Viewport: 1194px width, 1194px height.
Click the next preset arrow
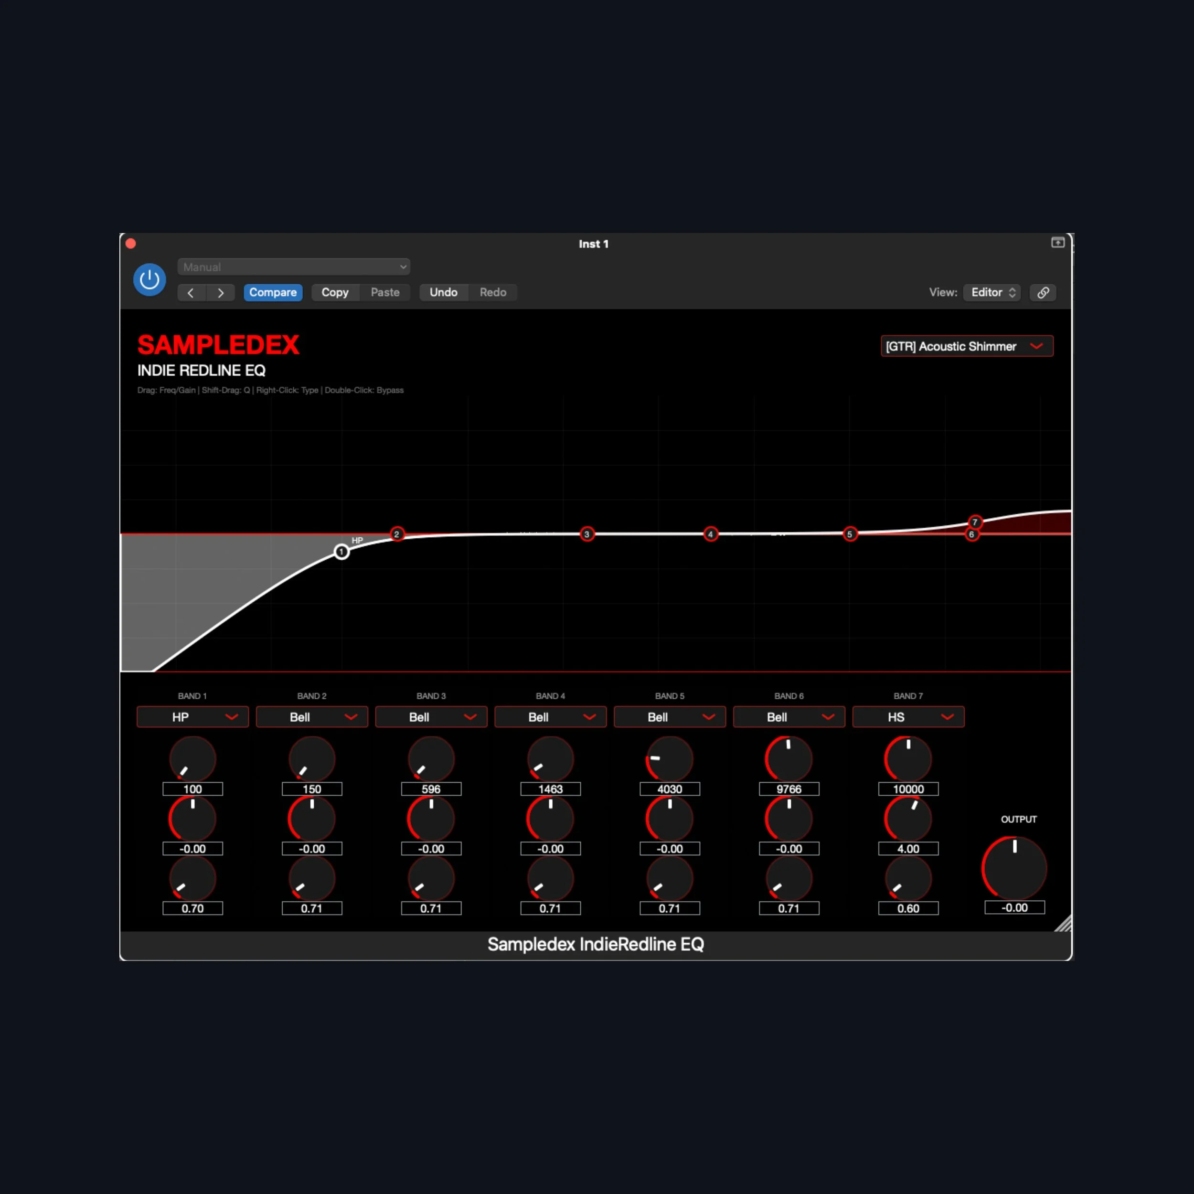221,292
